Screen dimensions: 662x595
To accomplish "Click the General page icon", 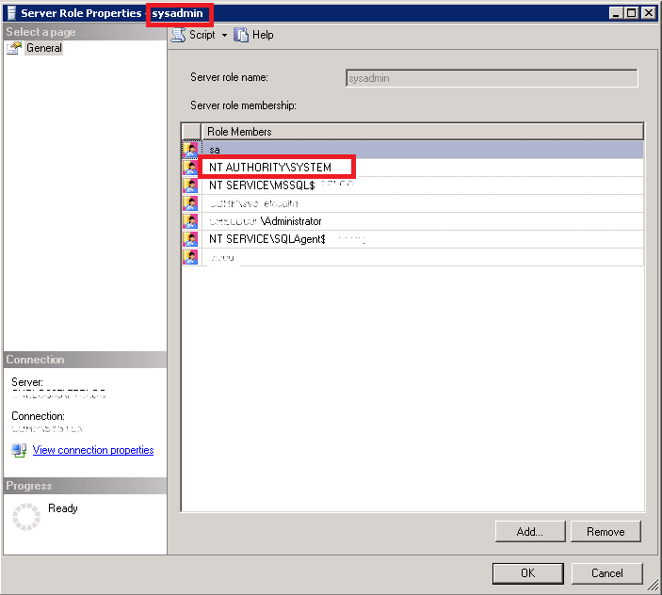I will point(14,49).
